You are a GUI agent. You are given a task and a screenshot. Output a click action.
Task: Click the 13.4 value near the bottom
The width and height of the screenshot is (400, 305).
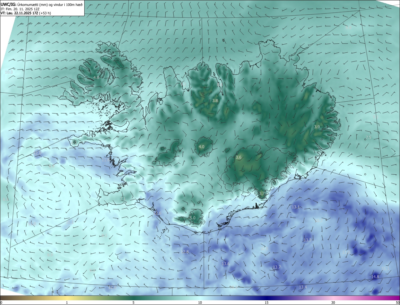pos(303,287)
